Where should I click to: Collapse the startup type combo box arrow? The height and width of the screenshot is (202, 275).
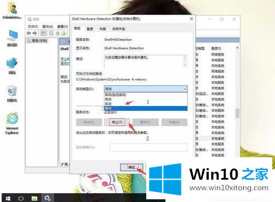[185, 89]
